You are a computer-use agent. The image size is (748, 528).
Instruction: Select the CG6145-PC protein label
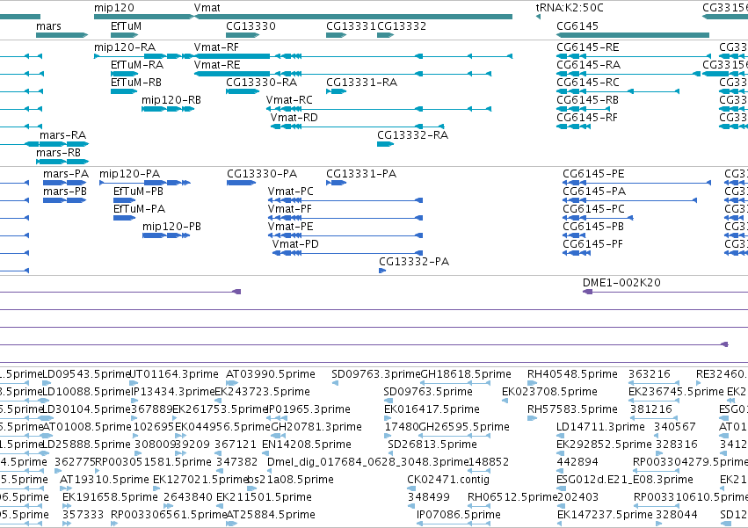click(593, 209)
